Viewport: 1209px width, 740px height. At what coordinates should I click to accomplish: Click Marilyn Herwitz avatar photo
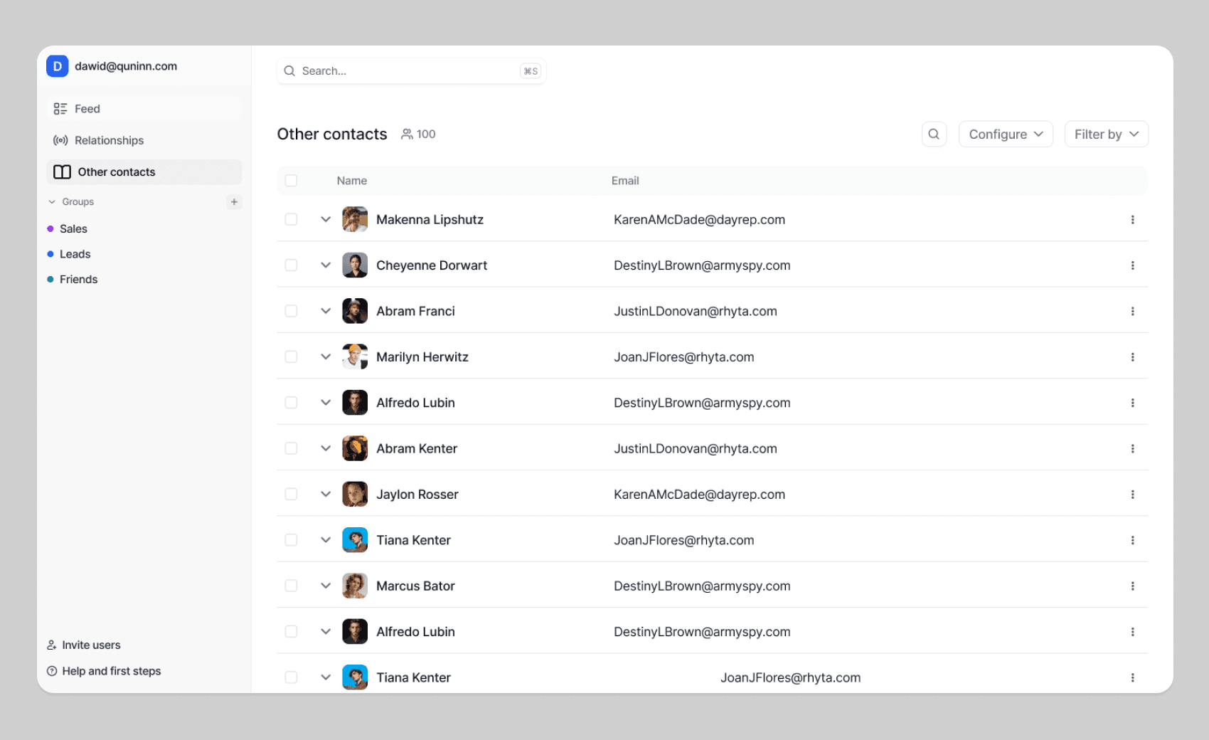pos(355,356)
